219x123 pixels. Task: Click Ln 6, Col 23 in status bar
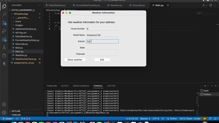pyautogui.click(x=132, y=119)
